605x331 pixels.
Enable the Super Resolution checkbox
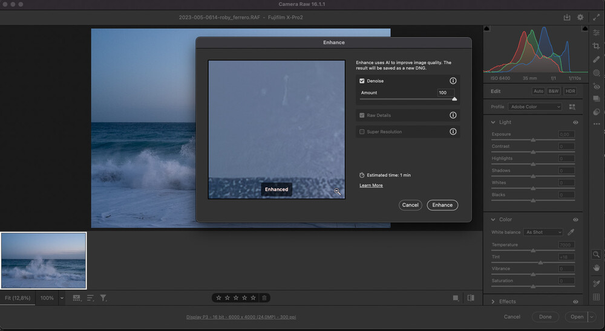(x=362, y=132)
